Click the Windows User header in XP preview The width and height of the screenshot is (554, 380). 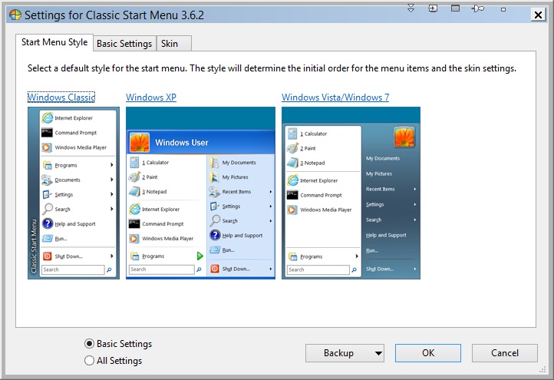coord(200,142)
